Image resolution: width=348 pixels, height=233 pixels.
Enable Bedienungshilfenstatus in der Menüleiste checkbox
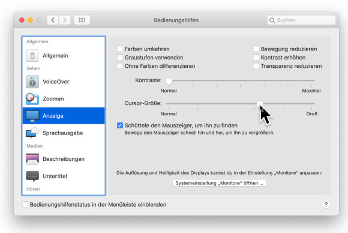(25, 204)
